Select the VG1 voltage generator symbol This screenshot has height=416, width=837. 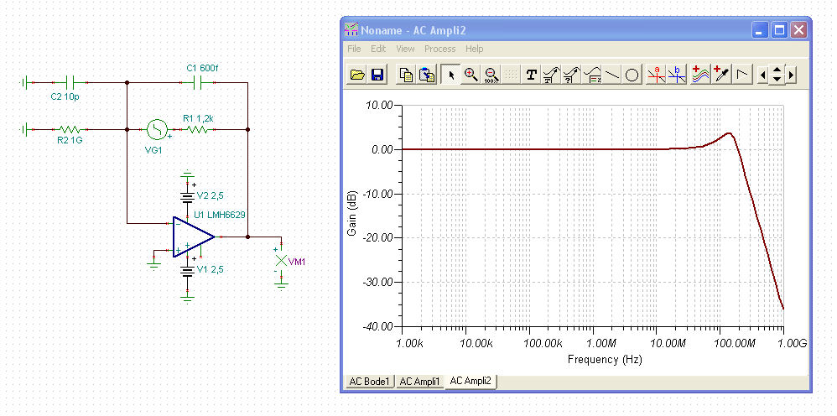pyautogui.click(x=157, y=129)
